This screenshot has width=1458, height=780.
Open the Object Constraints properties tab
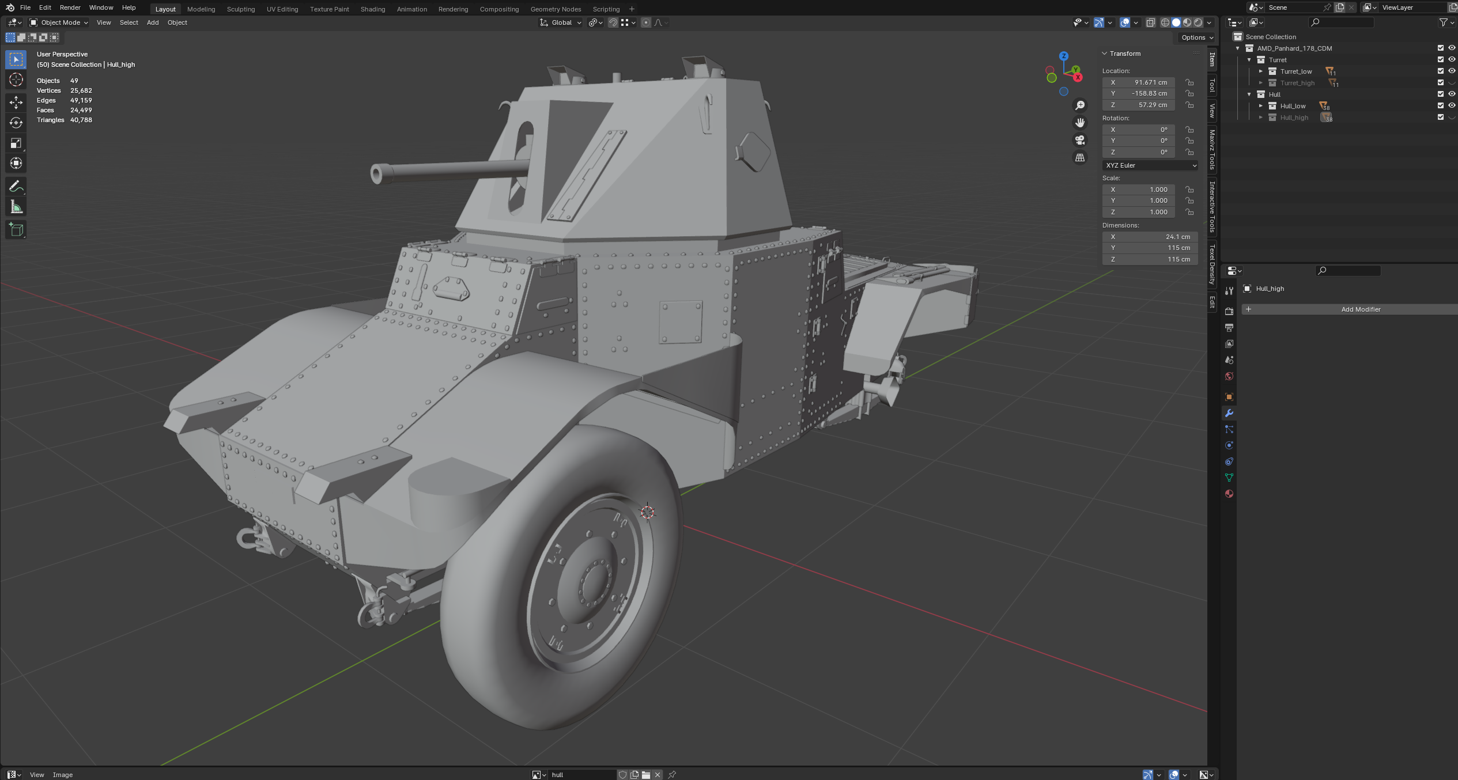(x=1229, y=461)
